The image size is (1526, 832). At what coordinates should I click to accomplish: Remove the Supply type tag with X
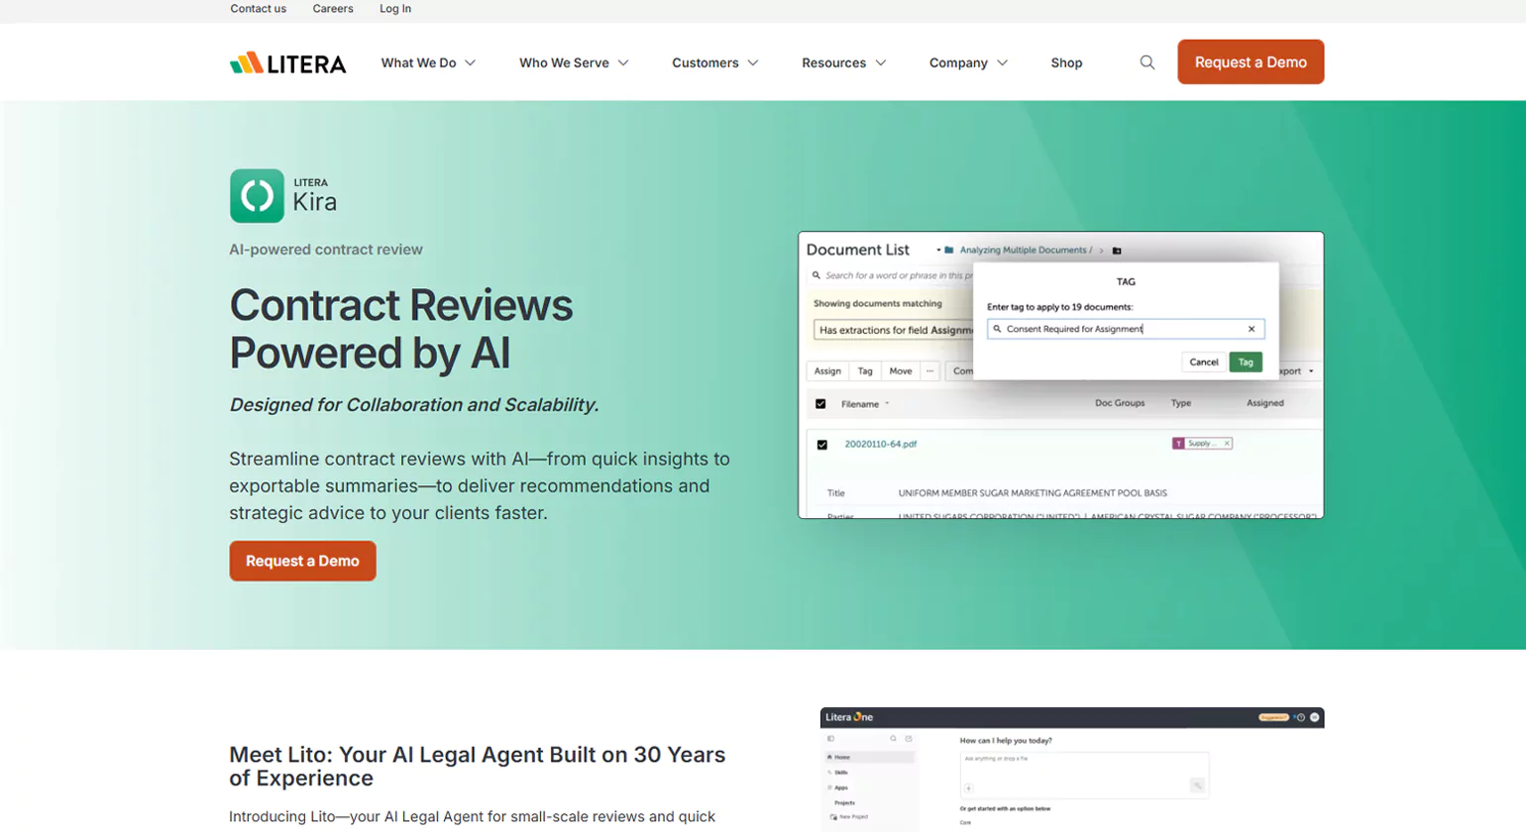[x=1227, y=444]
